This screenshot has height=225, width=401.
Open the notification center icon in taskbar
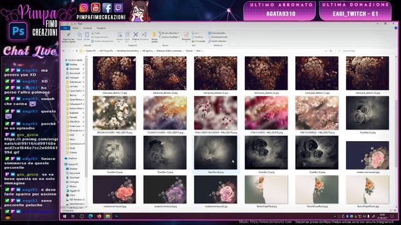(392, 216)
